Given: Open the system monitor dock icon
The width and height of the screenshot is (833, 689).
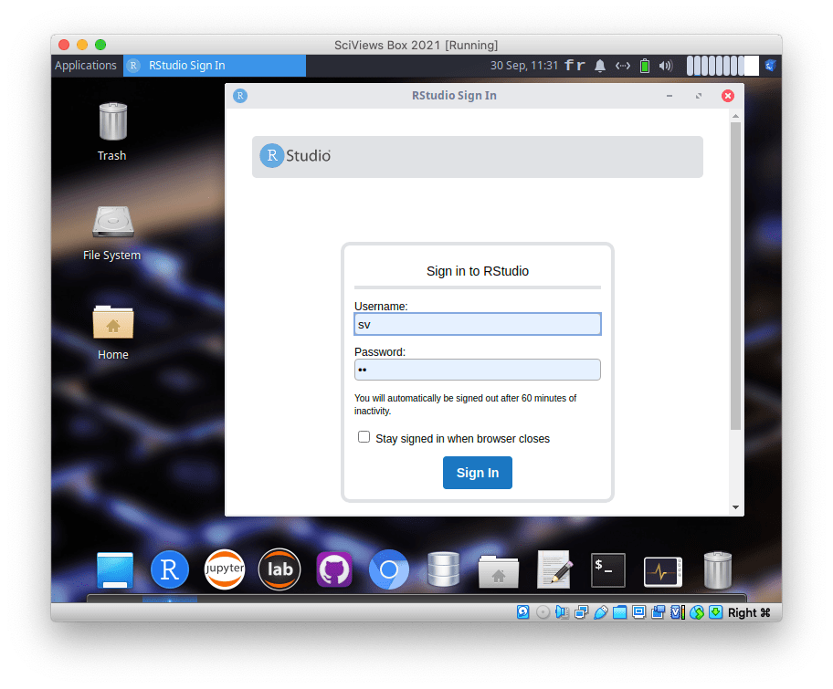Looking at the screenshot, I should (663, 571).
